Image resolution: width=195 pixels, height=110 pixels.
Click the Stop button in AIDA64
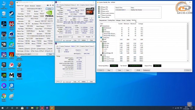[109, 70]
